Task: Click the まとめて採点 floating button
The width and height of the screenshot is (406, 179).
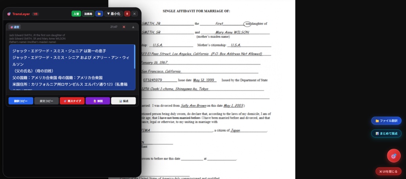Action: pos(386,133)
